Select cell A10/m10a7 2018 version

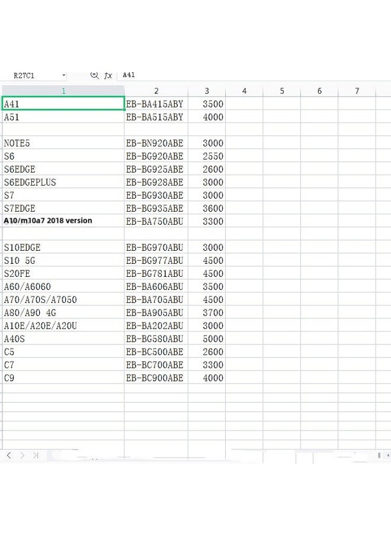tap(63, 221)
